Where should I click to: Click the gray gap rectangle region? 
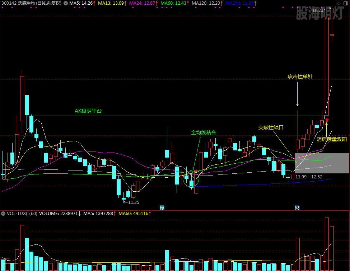(x=322, y=163)
